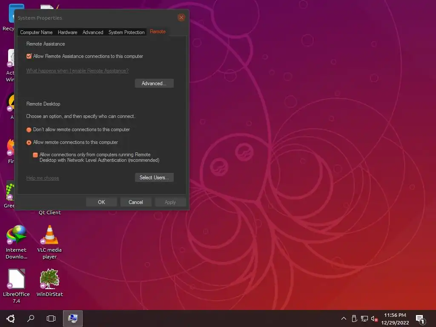Viewport: 436px width, 327px height.
Task: Click the Advanced... button
Action: tap(154, 83)
